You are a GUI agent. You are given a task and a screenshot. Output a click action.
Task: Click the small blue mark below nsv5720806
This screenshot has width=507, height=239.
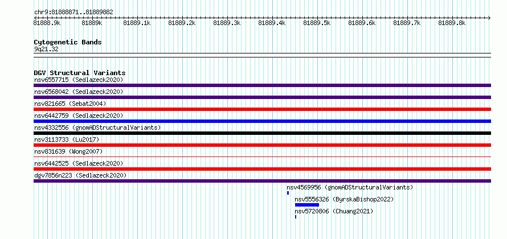point(296,217)
